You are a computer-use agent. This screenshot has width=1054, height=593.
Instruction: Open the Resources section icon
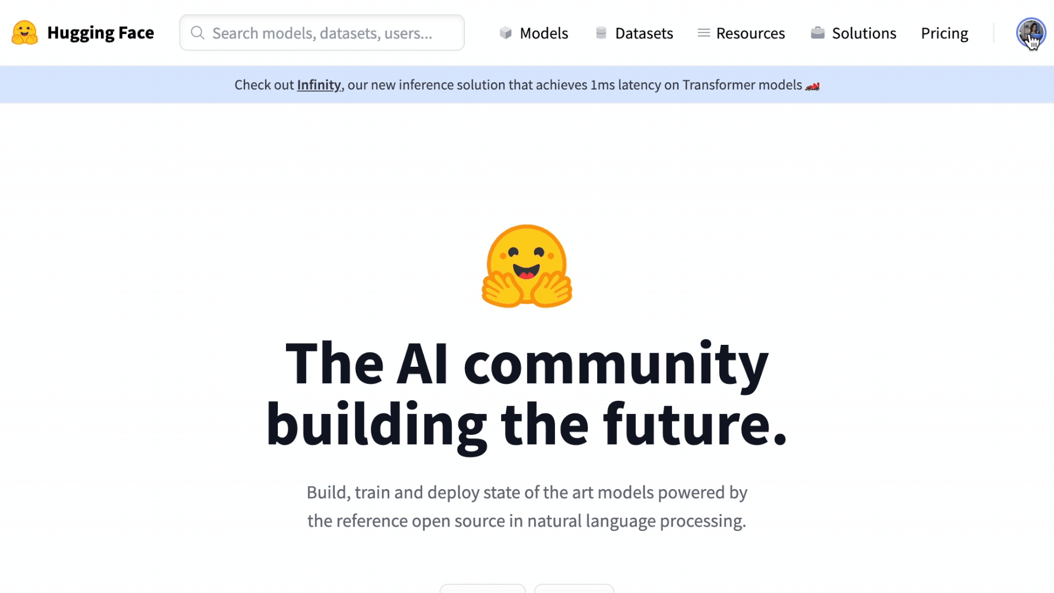click(x=702, y=32)
